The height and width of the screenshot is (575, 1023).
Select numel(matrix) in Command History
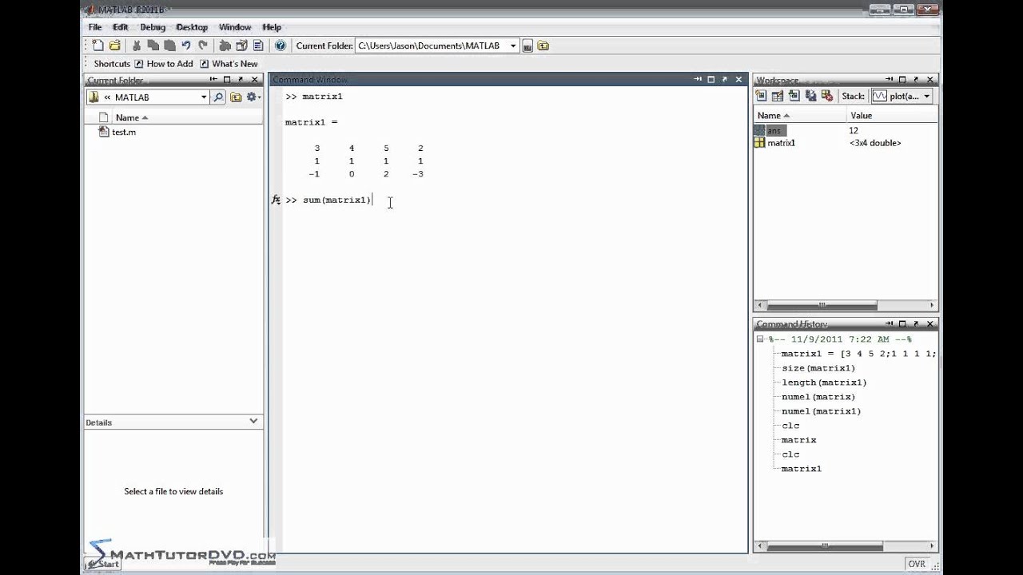(x=818, y=397)
